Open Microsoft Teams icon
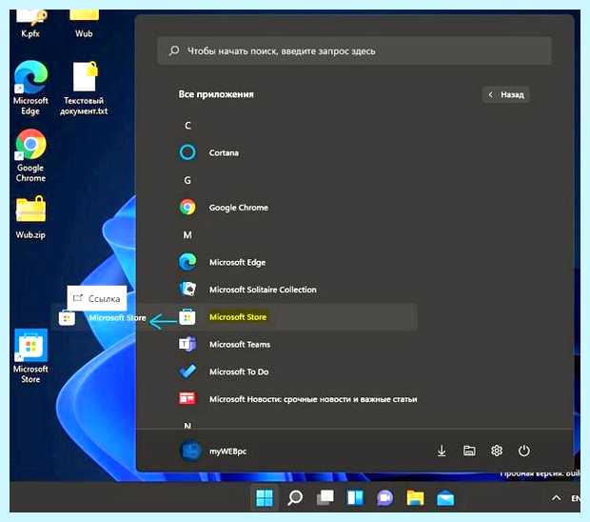The height and width of the screenshot is (522, 590). pos(187,344)
